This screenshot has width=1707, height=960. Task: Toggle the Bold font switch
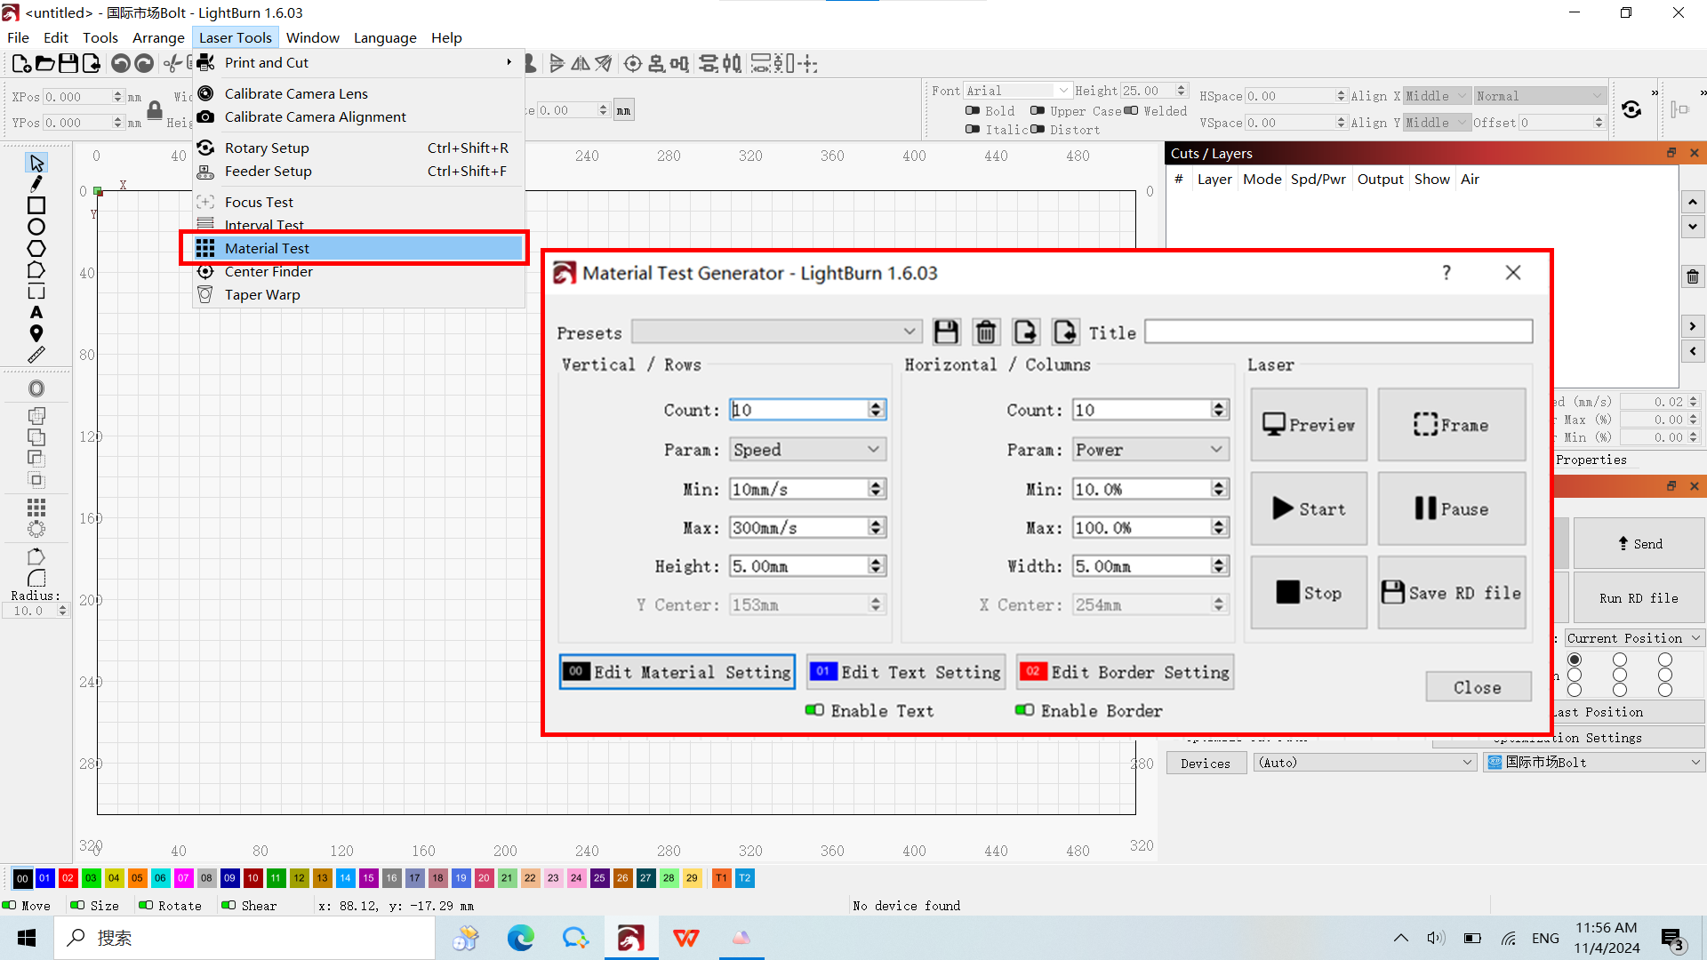(973, 111)
